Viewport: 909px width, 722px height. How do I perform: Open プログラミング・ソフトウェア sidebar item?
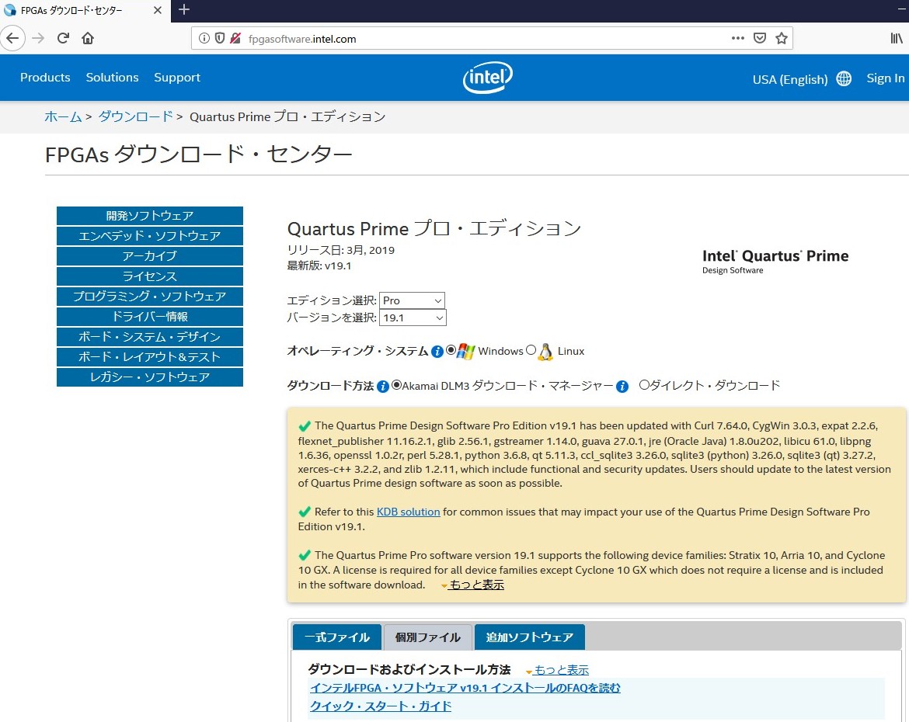(150, 296)
